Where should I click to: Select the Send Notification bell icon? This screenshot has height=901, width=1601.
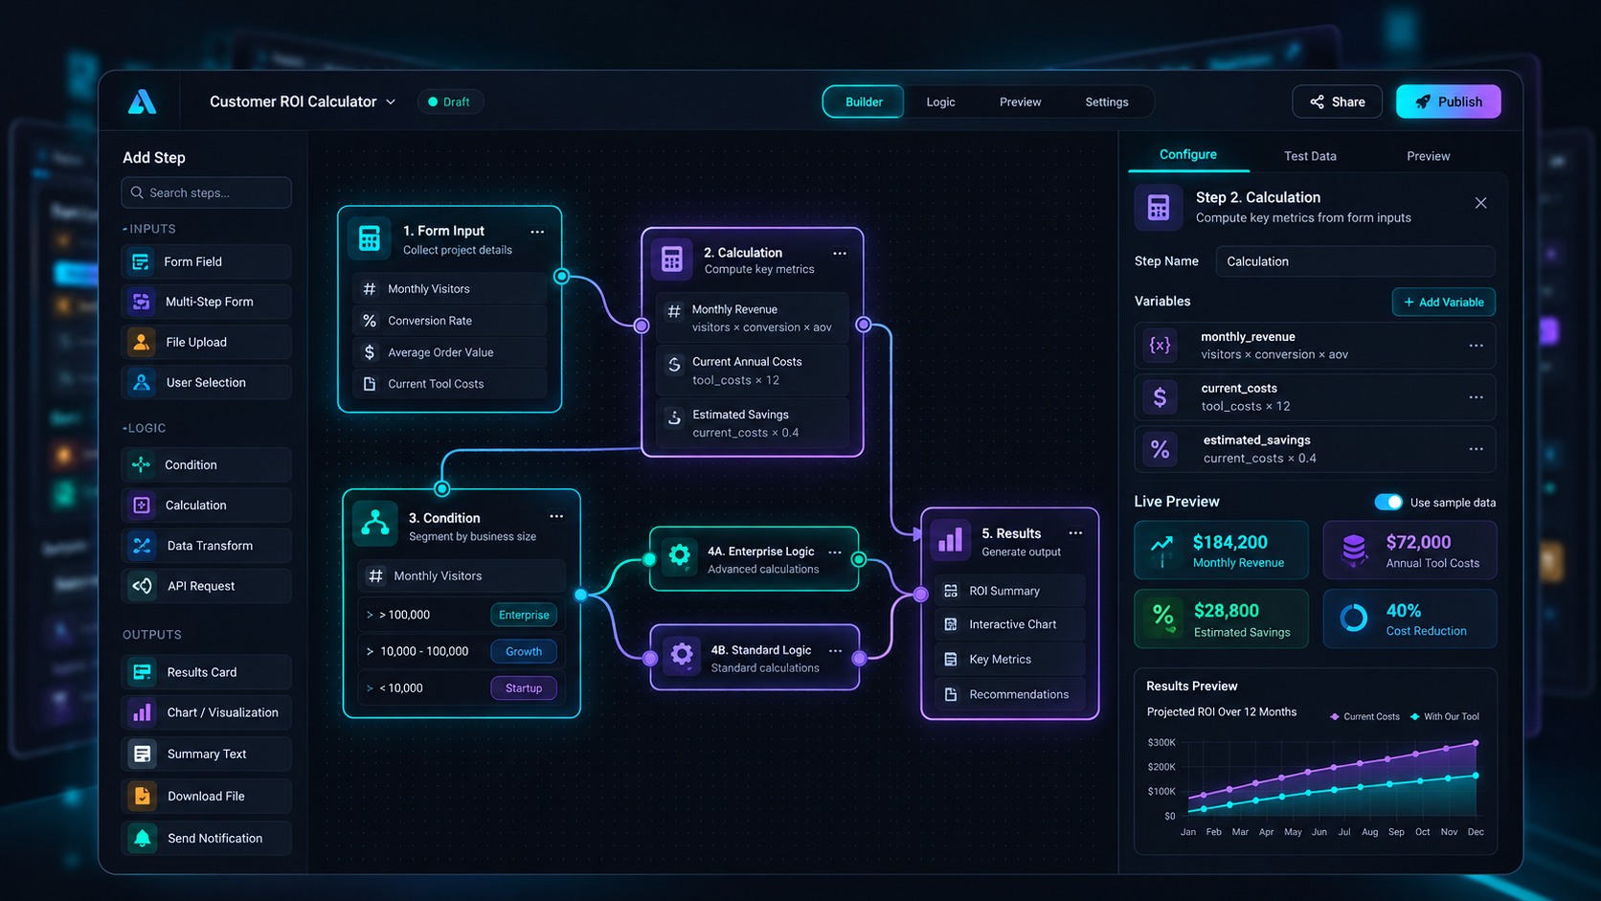(141, 838)
